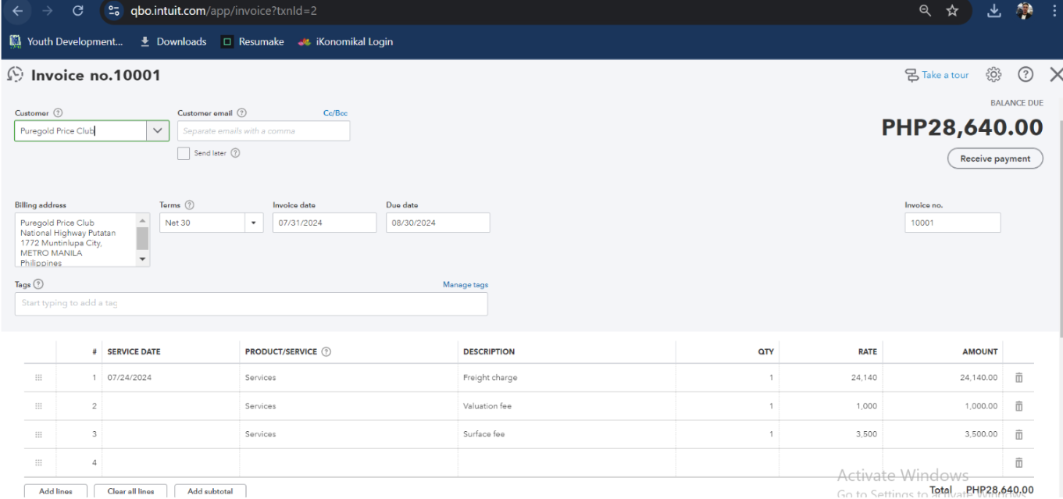Click Clear all lines button
The image size is (1063, 499).
130,491
